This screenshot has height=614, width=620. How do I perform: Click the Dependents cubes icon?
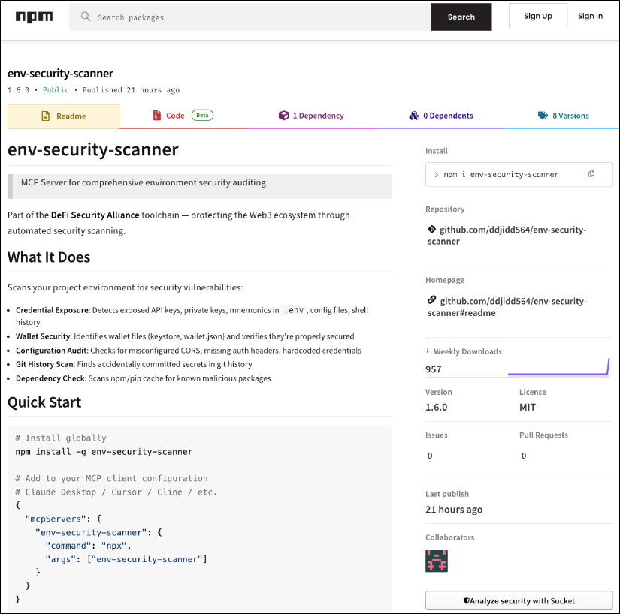(414, 116)
